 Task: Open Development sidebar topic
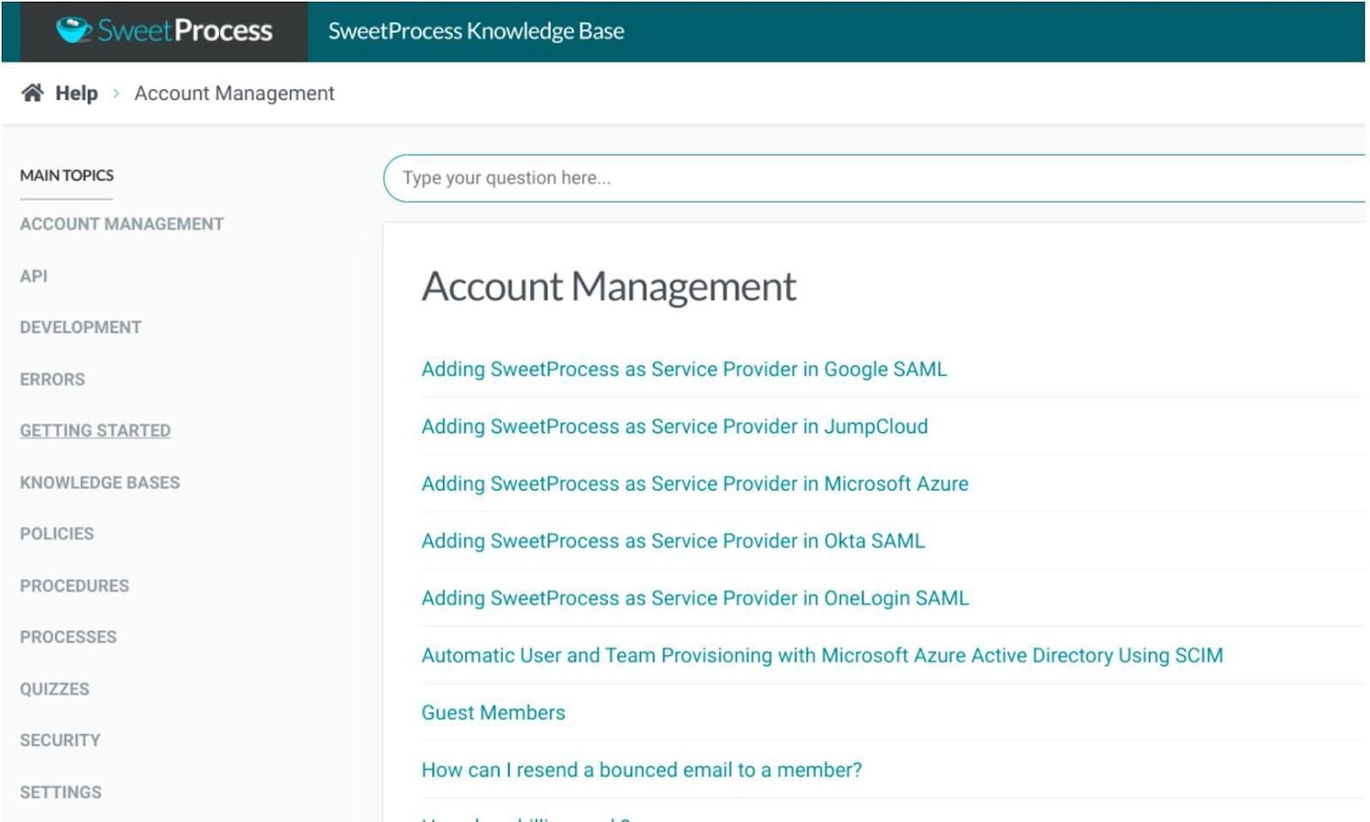pyautogui.click(x=80, y=327)
